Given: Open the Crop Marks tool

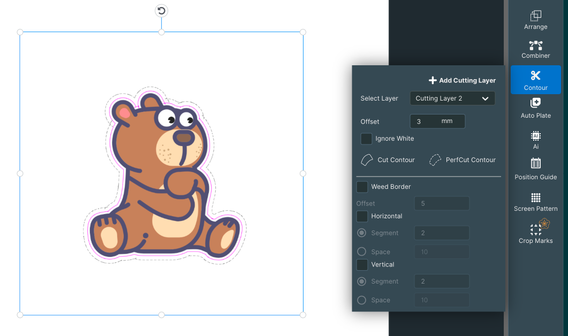Looking at the screenshot, I should tap(535, 232).
